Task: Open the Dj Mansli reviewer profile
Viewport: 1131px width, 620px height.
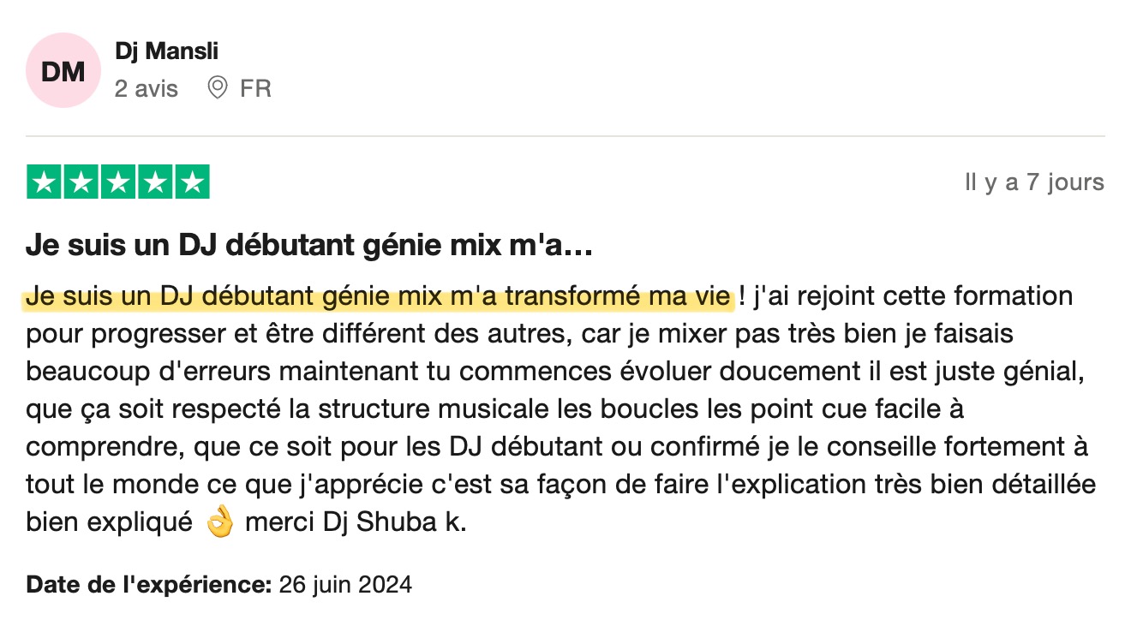Action: [x=167, y=51]
